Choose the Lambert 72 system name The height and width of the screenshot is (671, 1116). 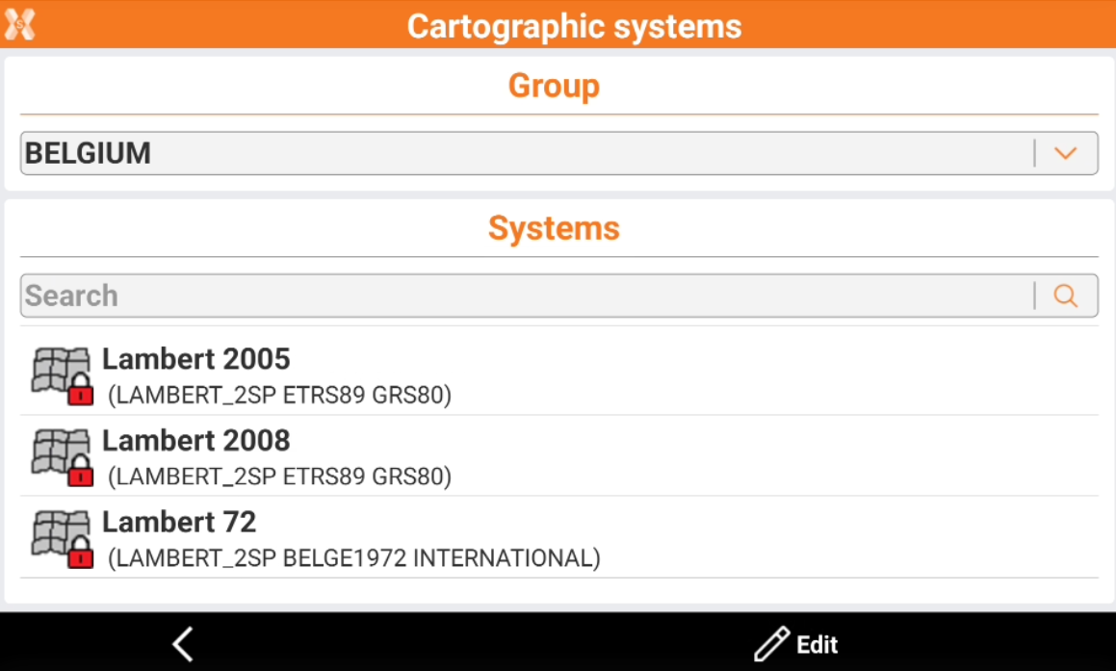click(179, 523)
